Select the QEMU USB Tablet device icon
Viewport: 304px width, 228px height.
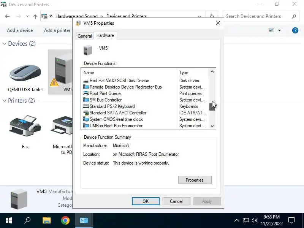(x=25, y=73)
